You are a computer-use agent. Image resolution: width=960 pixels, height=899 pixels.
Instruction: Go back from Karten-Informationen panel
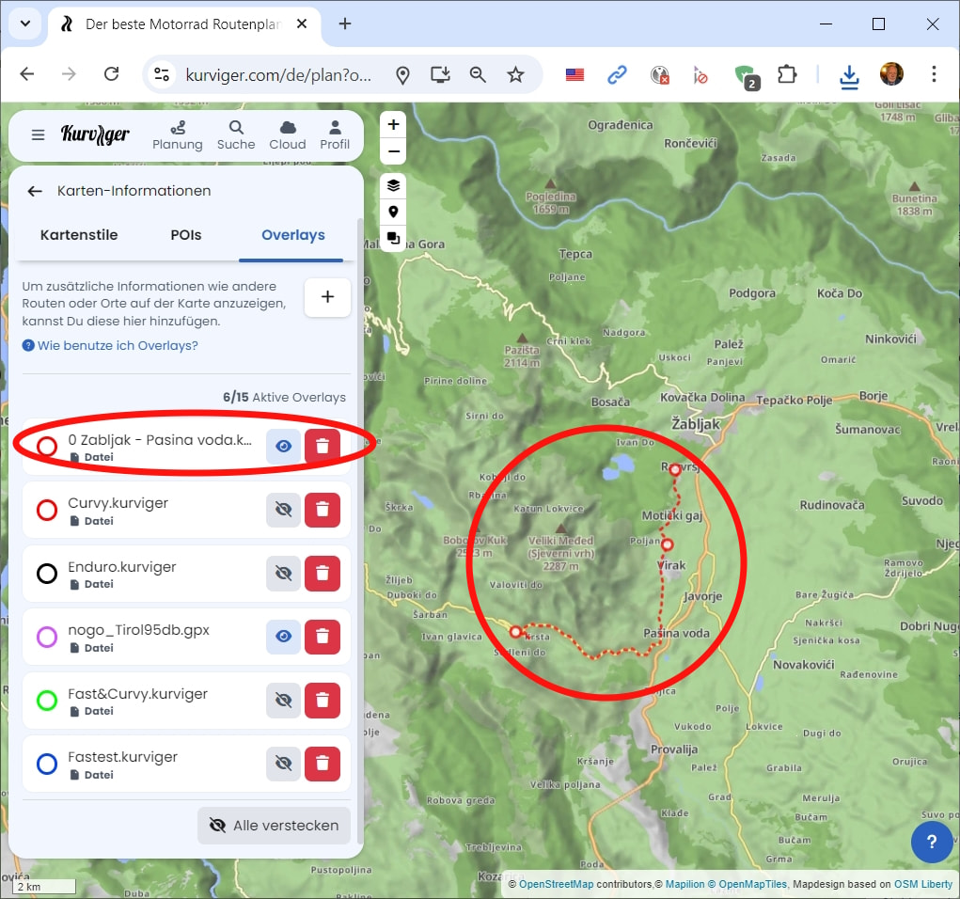(35, 191)
